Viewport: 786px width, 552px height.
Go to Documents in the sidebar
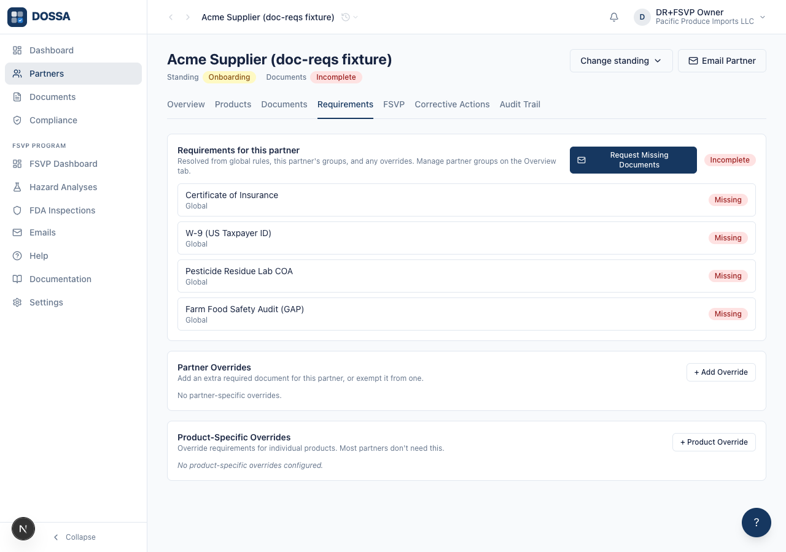tap(73, 97)
